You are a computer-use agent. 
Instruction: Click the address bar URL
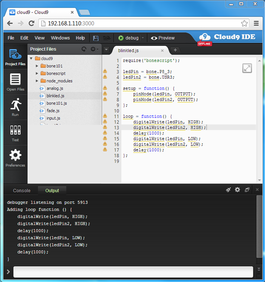[x=71, y=24]
